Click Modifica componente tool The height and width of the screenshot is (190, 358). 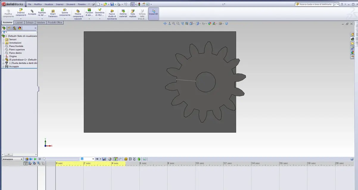[x=8, y=13]
